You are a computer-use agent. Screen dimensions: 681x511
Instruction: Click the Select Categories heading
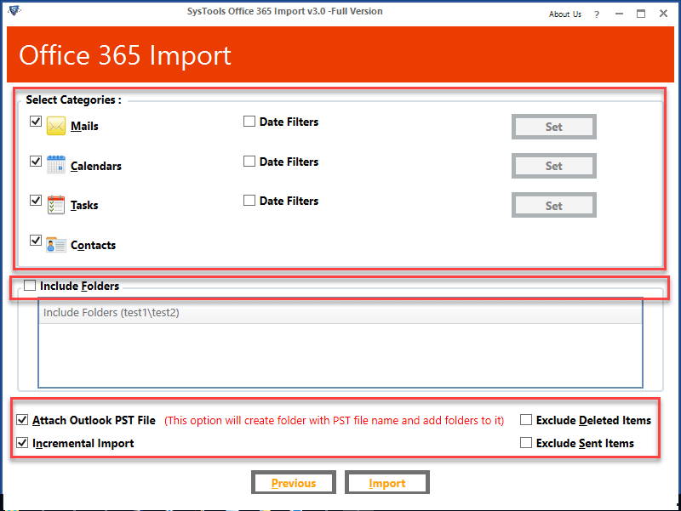coord(73,99)
